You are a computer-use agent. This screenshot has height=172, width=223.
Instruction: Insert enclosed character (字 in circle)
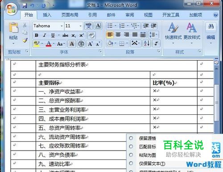click(x=81, y=44)
